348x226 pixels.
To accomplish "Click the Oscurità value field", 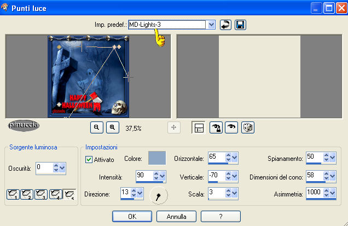I will coord(45,168).
